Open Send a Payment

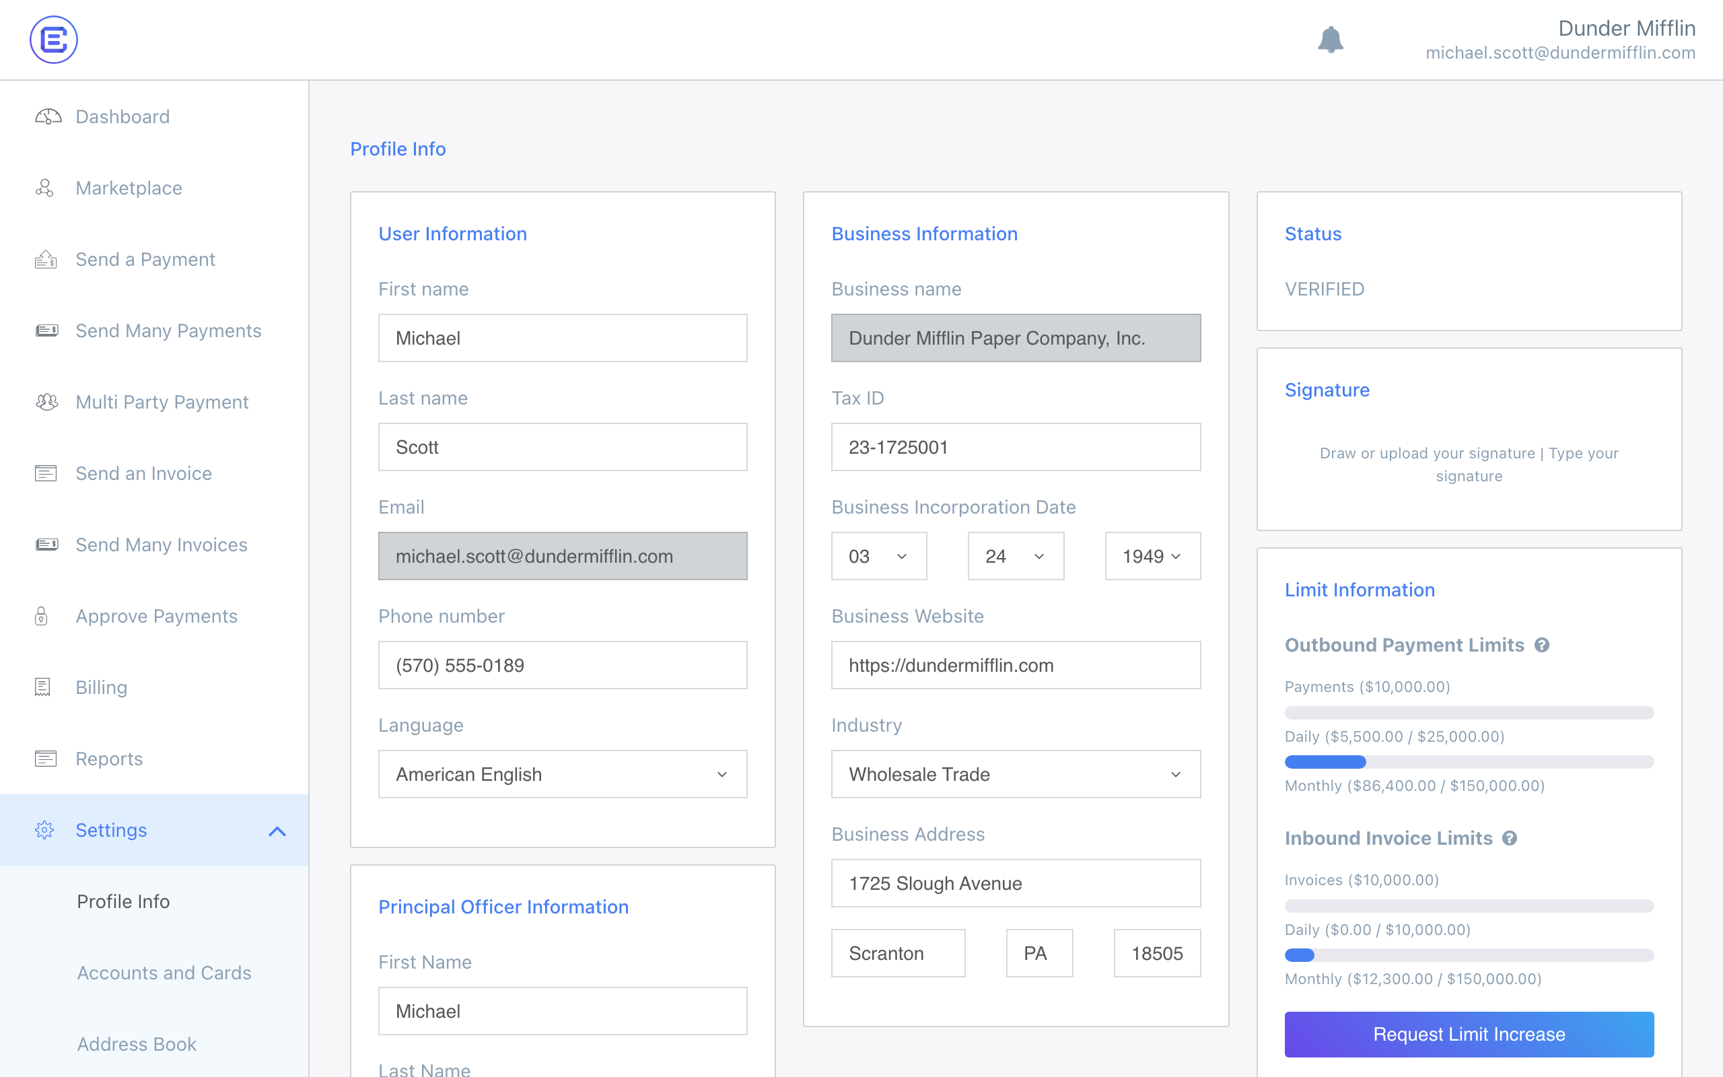(145, 259)
